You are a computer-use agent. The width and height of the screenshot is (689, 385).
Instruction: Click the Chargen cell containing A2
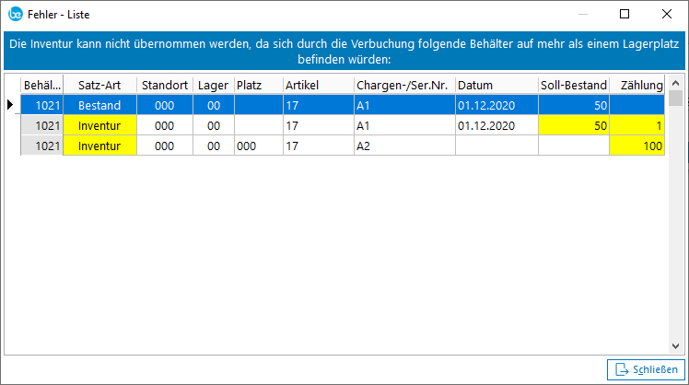pyautogui.click(x=403, y=146)
